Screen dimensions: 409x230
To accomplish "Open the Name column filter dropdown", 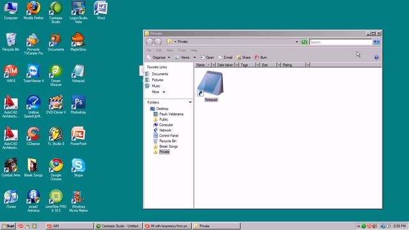I will [x=213, y=65].
